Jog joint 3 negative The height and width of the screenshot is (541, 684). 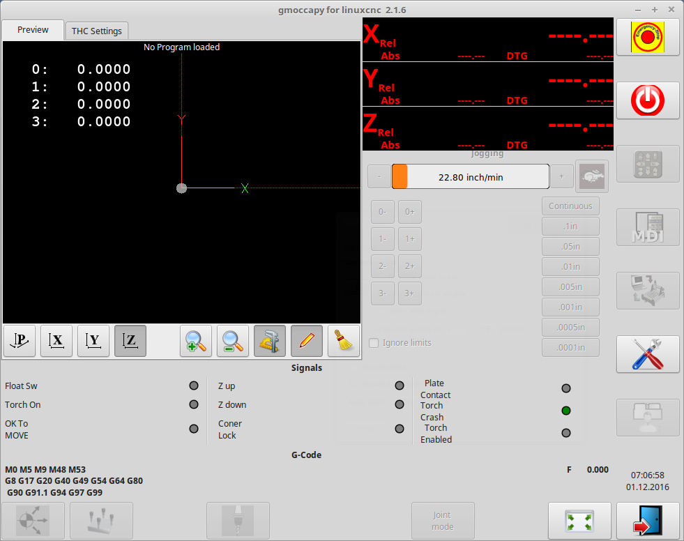pos(383,294)
